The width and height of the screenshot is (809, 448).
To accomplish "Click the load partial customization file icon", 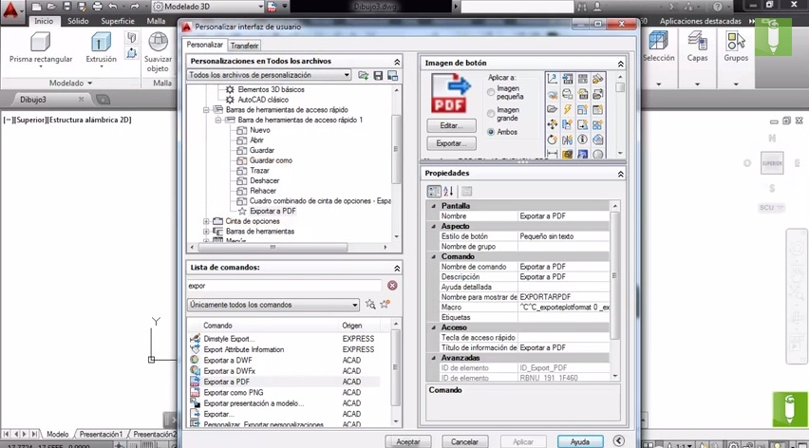I will 364,76.
